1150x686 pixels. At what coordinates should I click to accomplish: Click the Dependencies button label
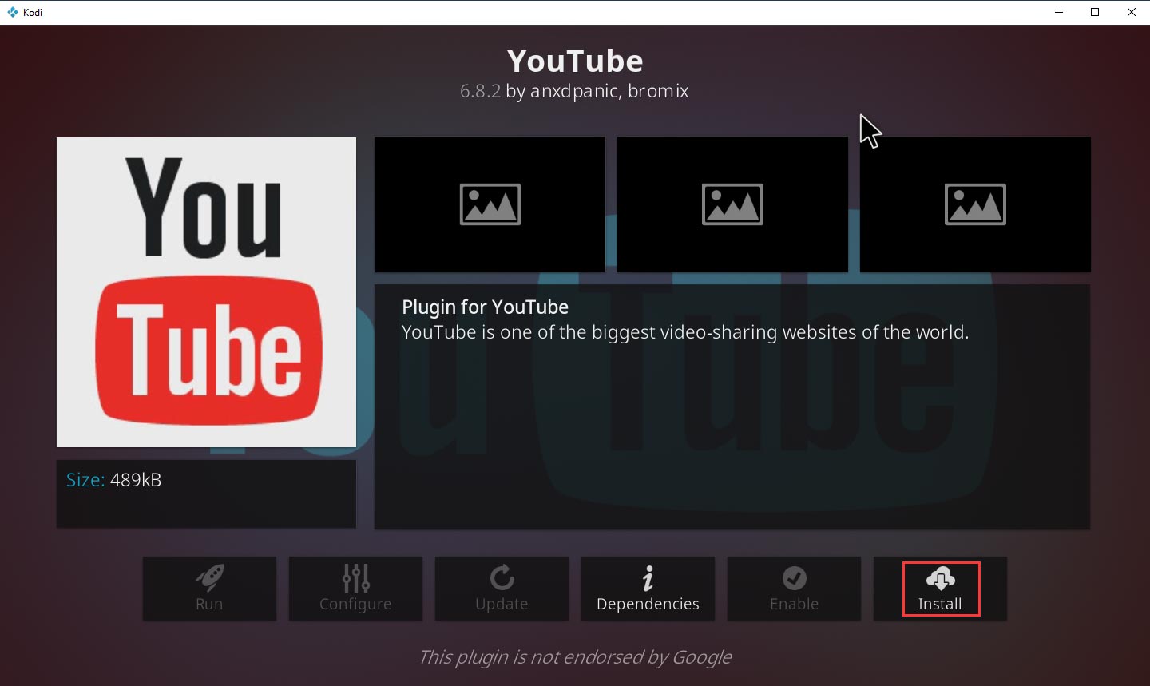pyautogui.click(x=648, y=605)
